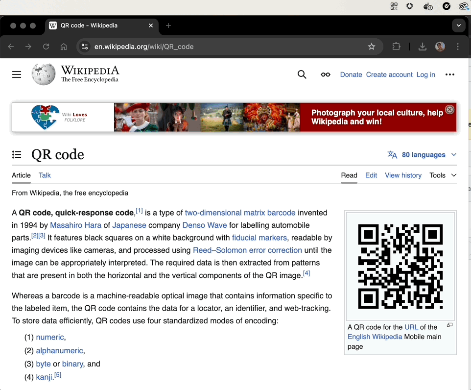This screenshot has height=390, width=471.
Task: Switch to the Talk tab
Action: pos(45,175)
